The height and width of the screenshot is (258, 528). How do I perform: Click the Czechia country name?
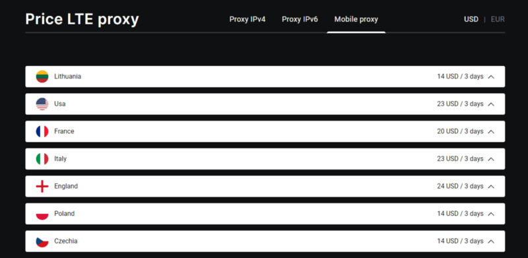pyautogui.click(x=65, y=241)
